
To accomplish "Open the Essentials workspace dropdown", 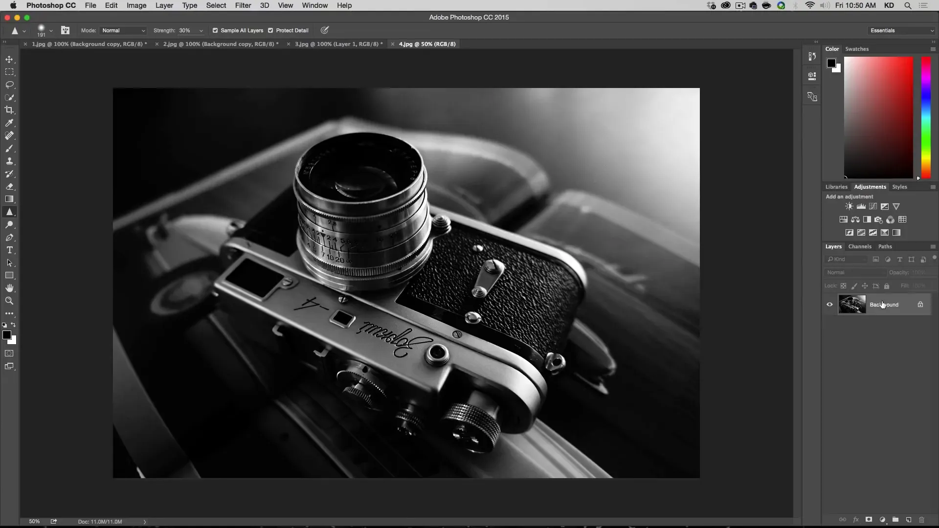I will click(901, 30).
